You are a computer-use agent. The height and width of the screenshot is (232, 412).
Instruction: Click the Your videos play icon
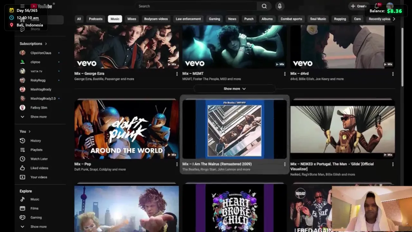[x=23, y=177]
